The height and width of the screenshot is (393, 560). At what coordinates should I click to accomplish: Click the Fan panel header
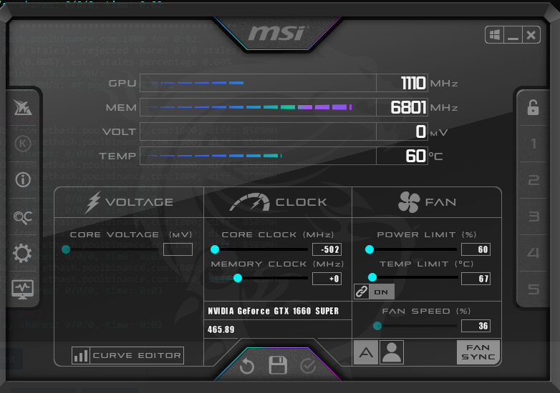[427, 202]
